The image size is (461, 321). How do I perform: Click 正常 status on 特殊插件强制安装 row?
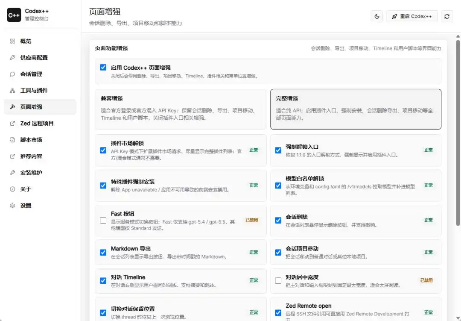[254, 186]
